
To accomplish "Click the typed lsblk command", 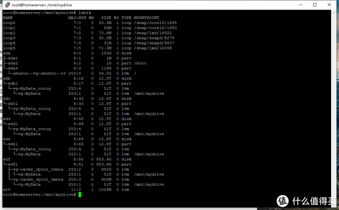I will point(85,13).
